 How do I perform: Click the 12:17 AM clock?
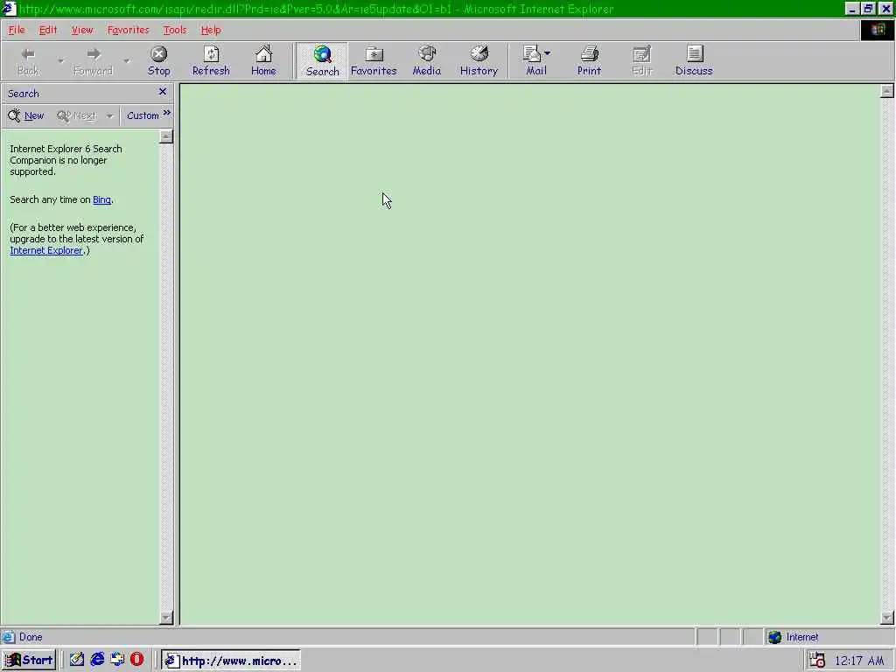click(859, 661)
